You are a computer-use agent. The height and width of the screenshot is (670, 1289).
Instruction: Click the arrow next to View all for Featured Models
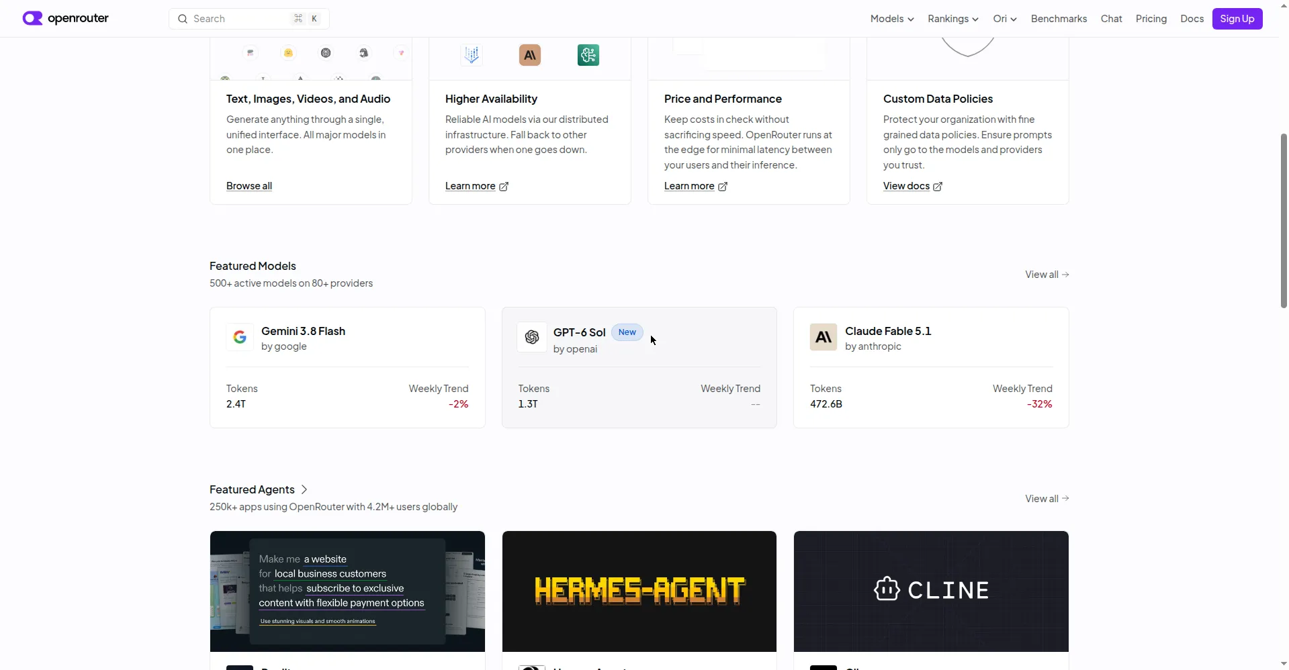1065,275
